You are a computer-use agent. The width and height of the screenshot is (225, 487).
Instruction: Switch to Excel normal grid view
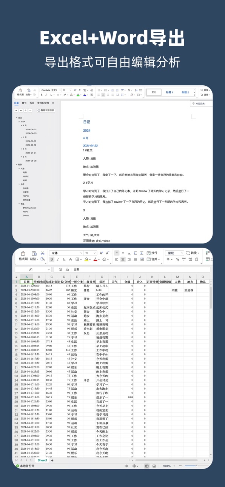[147, 466]
